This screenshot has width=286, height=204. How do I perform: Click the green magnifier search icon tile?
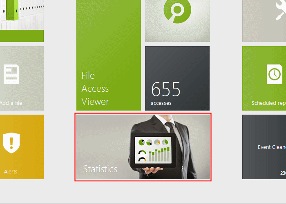point(177,21)
